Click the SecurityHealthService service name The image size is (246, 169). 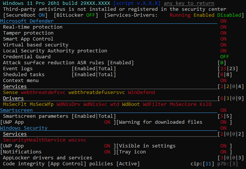tap(34, 140)
